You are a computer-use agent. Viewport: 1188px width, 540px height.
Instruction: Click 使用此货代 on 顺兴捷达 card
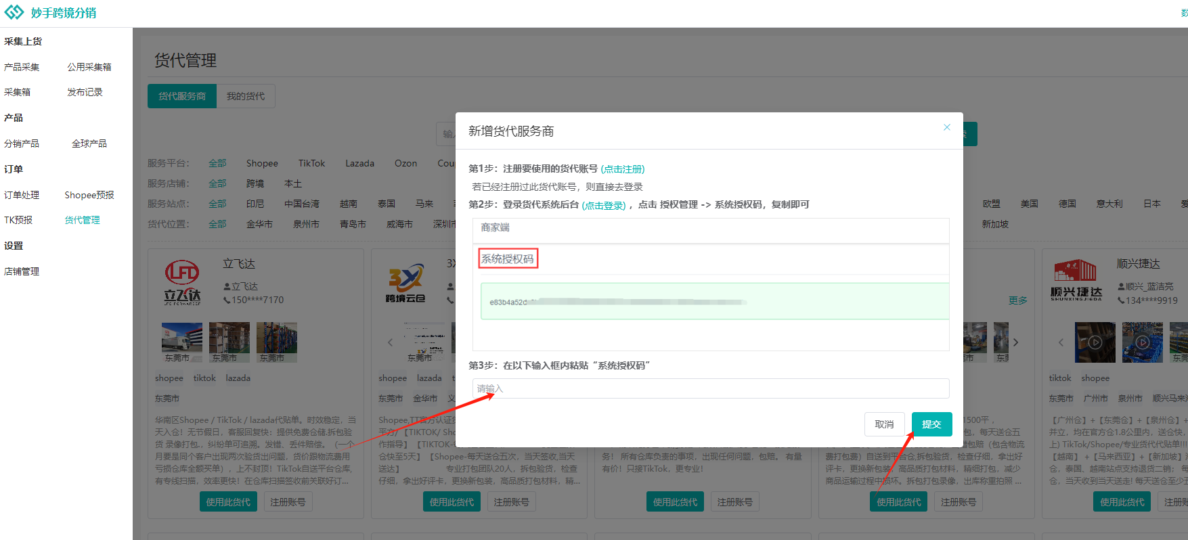click(x=1122, y=502)
